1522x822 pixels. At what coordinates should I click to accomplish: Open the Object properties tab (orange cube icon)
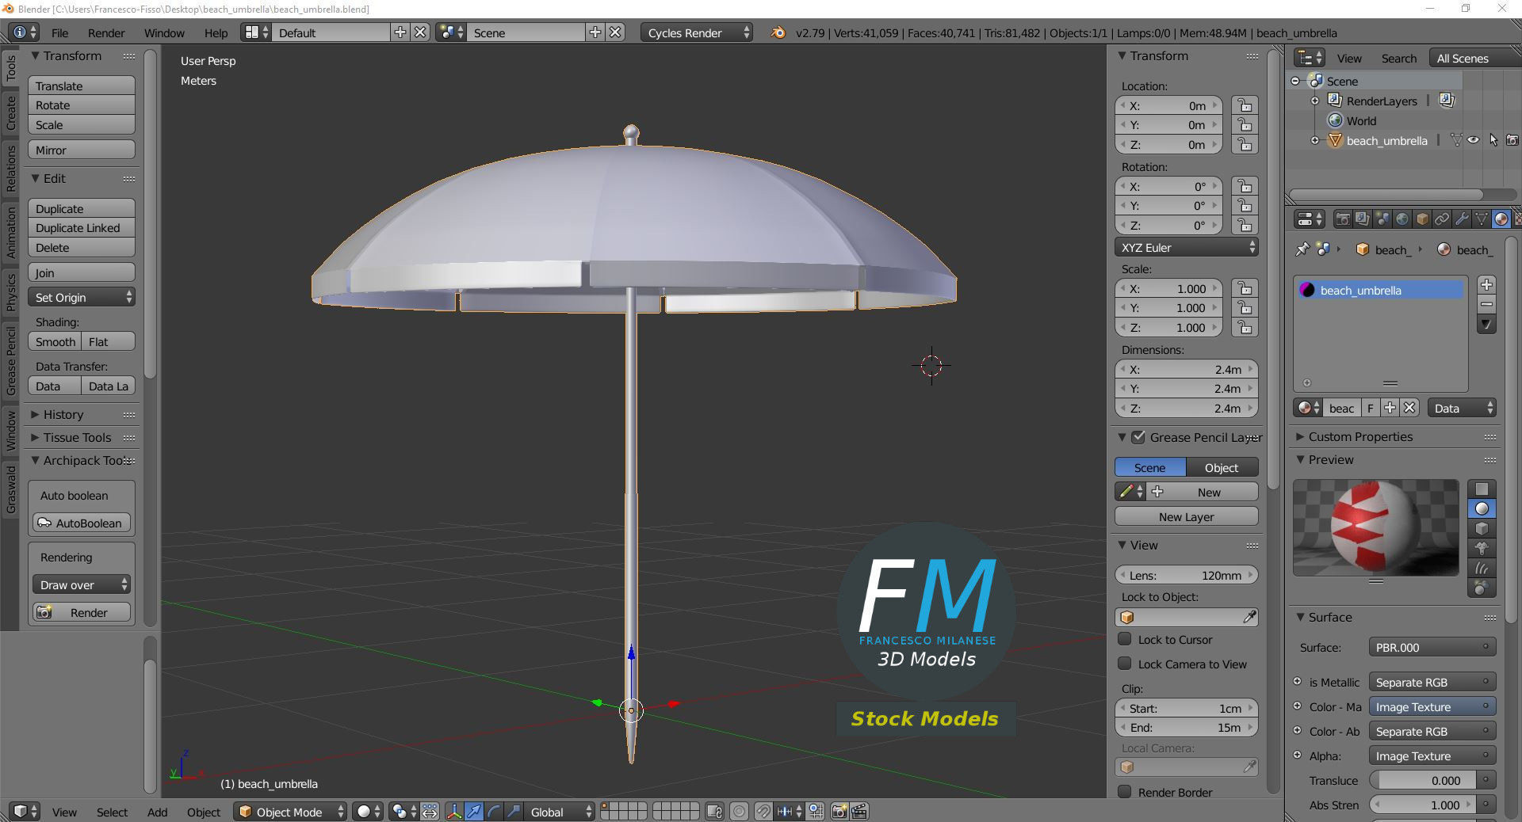[x=1422, y=219]
